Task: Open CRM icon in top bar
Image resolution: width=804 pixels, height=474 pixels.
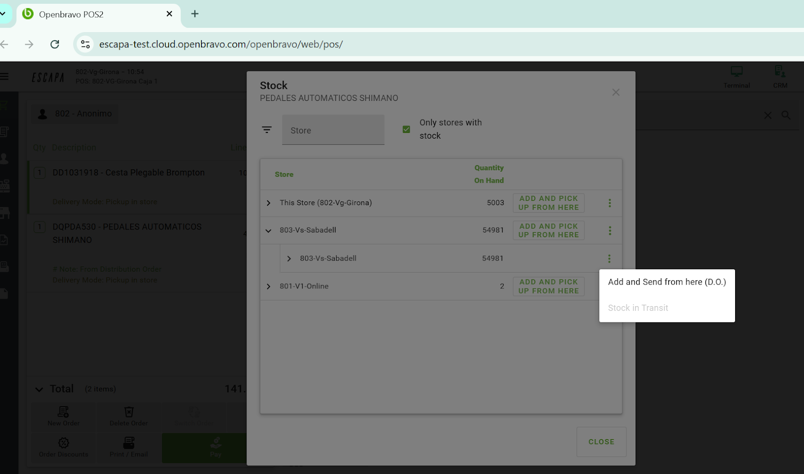Action: 780,77
